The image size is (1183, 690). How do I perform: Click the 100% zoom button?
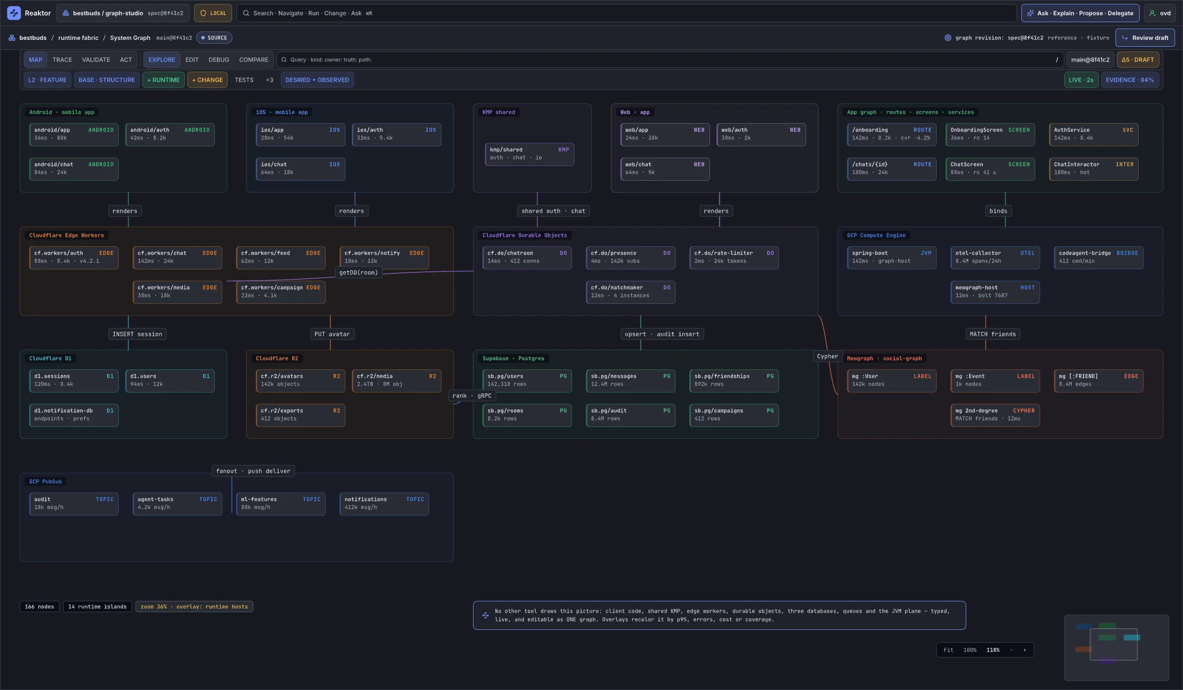coord(970,650)
